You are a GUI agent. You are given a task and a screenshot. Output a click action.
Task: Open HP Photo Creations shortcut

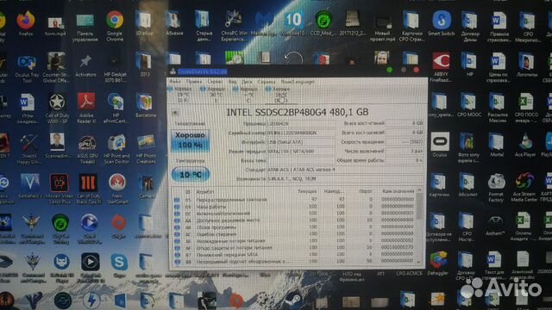point(146,149)
